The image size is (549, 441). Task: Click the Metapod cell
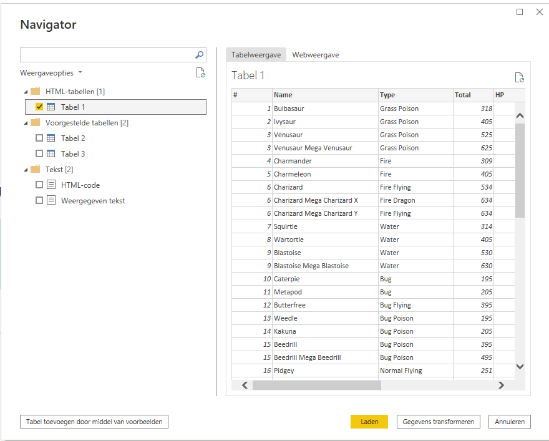pos(325,292)
